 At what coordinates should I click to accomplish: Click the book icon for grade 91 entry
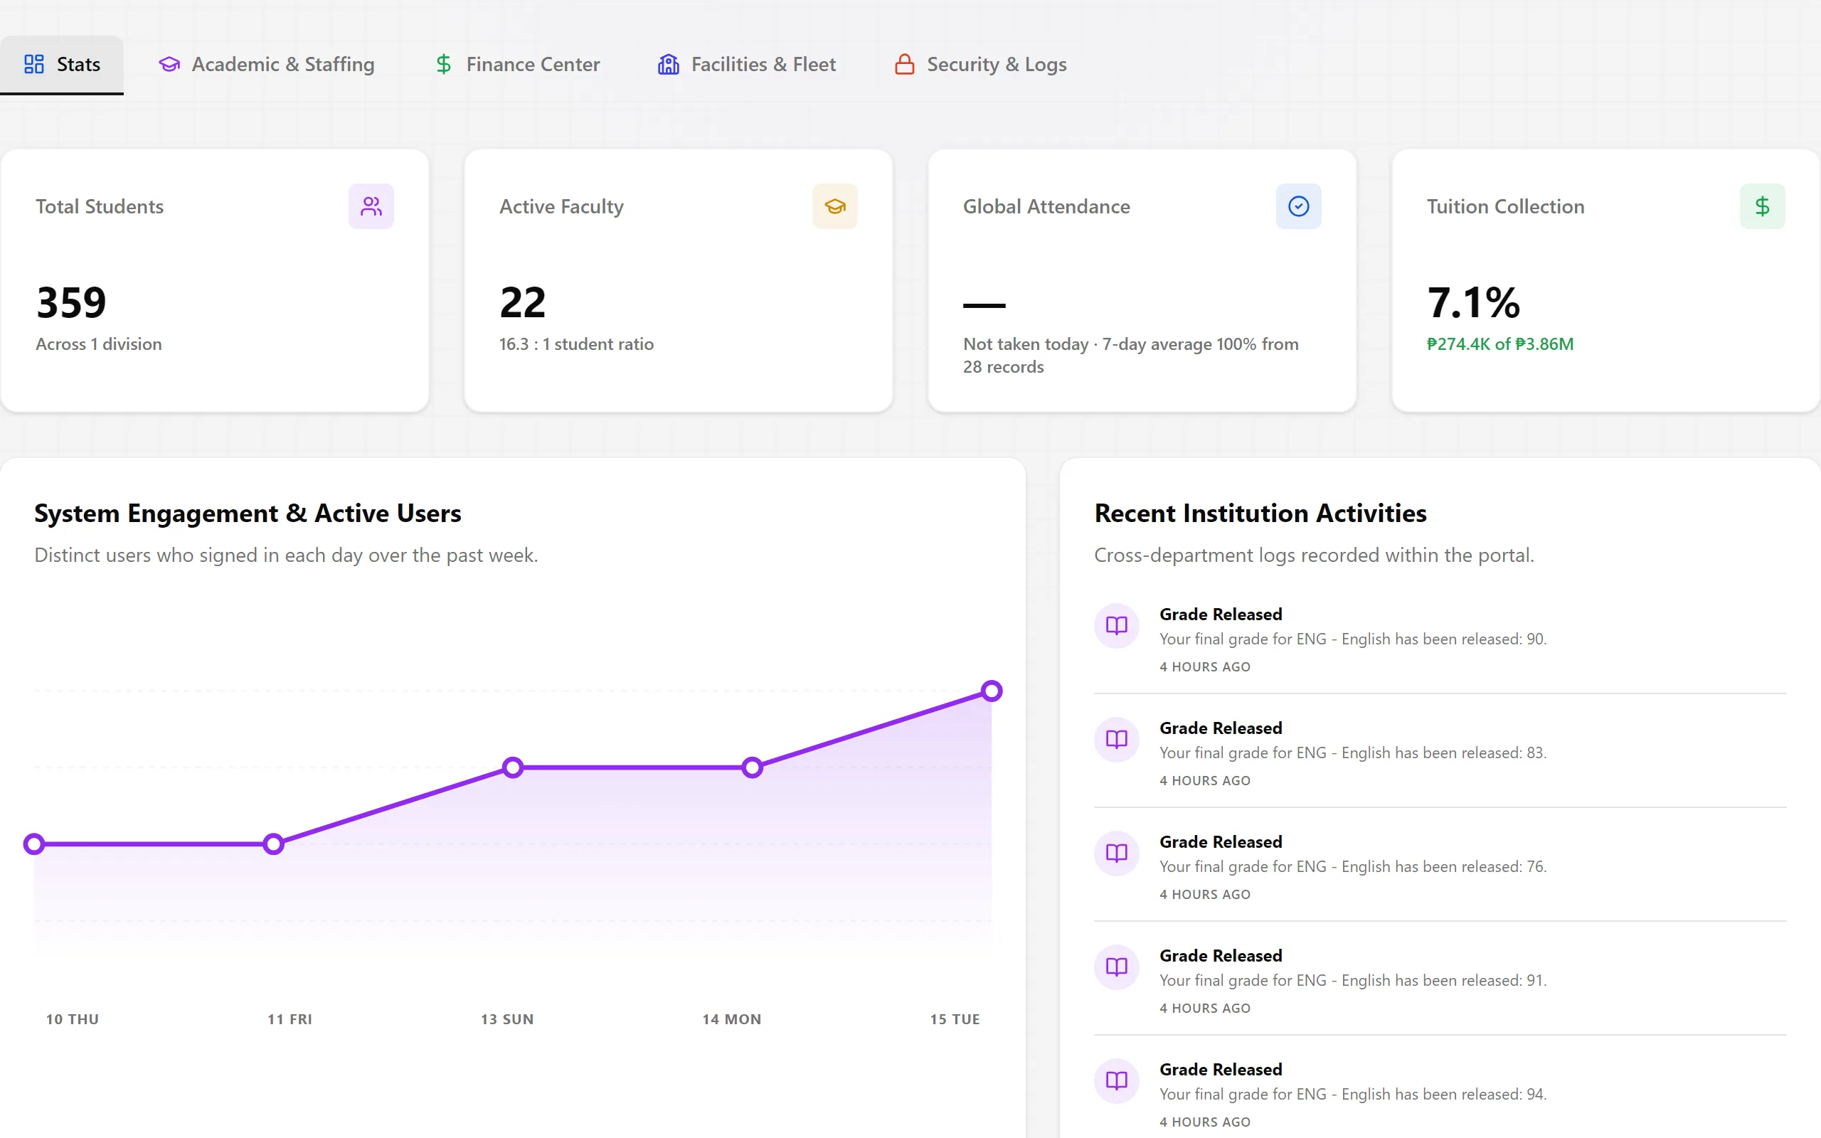[x=1117, y=967]
